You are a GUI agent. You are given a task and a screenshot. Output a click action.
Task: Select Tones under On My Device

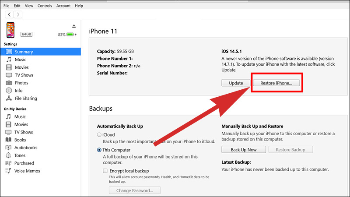click(x=20, y=155)
